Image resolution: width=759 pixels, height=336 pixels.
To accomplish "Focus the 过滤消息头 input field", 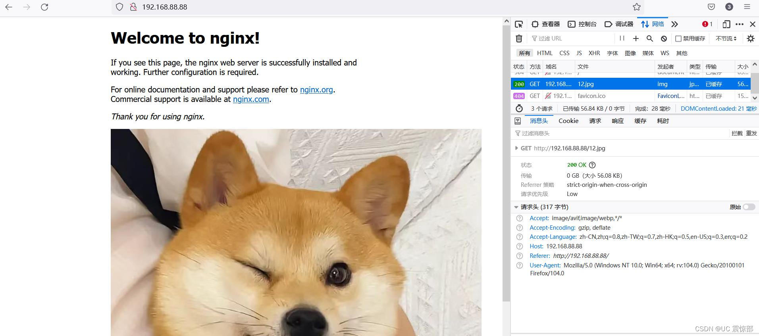I will point(621,133).
